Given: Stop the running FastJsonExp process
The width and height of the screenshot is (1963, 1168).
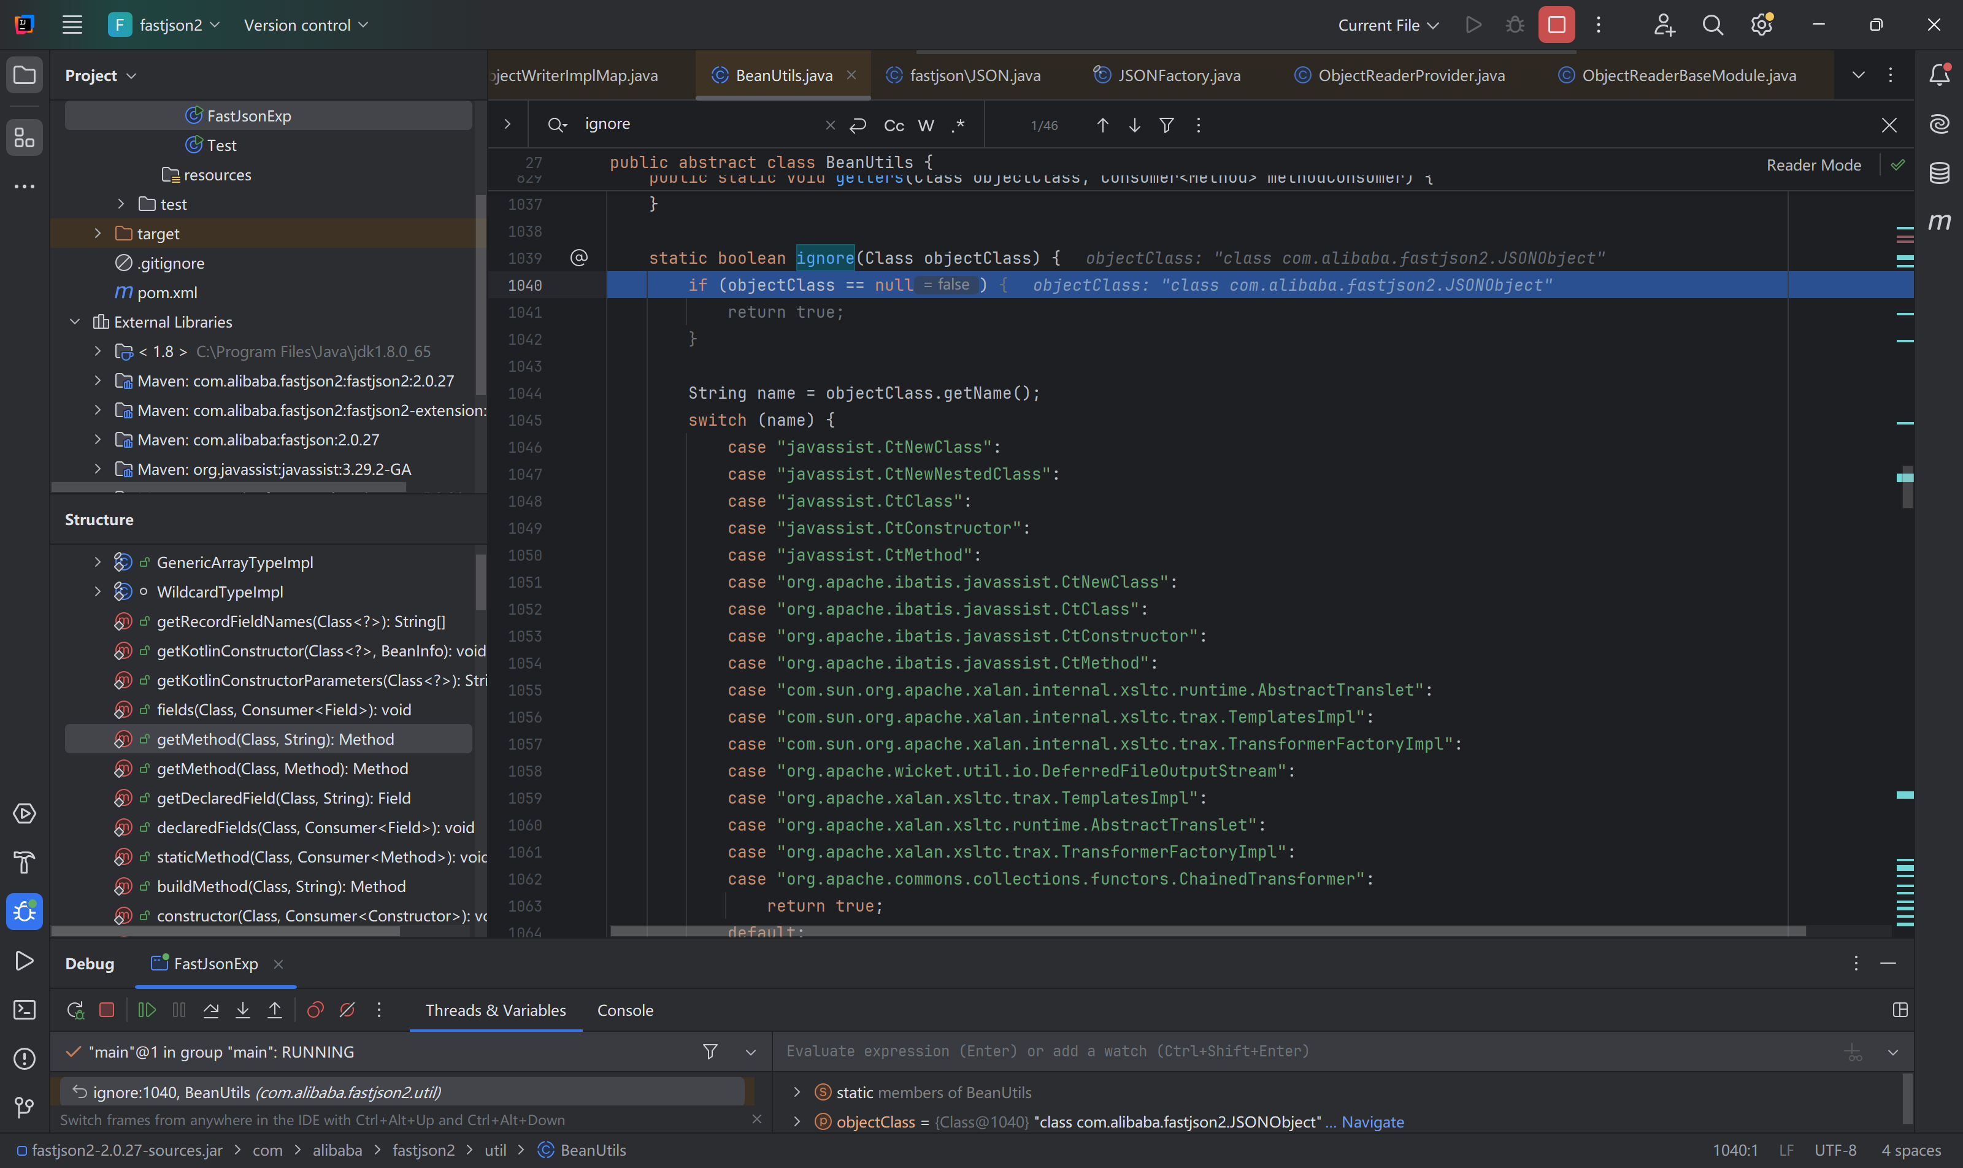Looking at the screenshot, I should point(1556,25).
